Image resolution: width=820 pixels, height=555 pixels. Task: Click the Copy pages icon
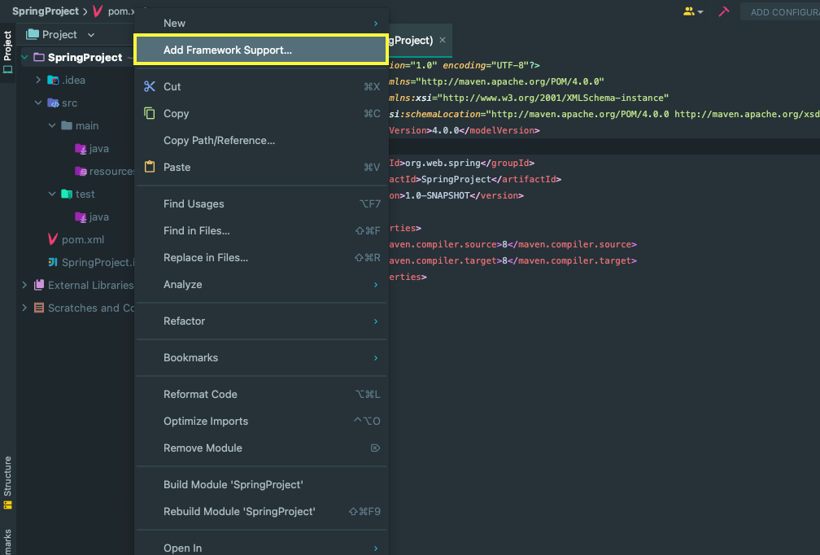click(x=150, y=113)
